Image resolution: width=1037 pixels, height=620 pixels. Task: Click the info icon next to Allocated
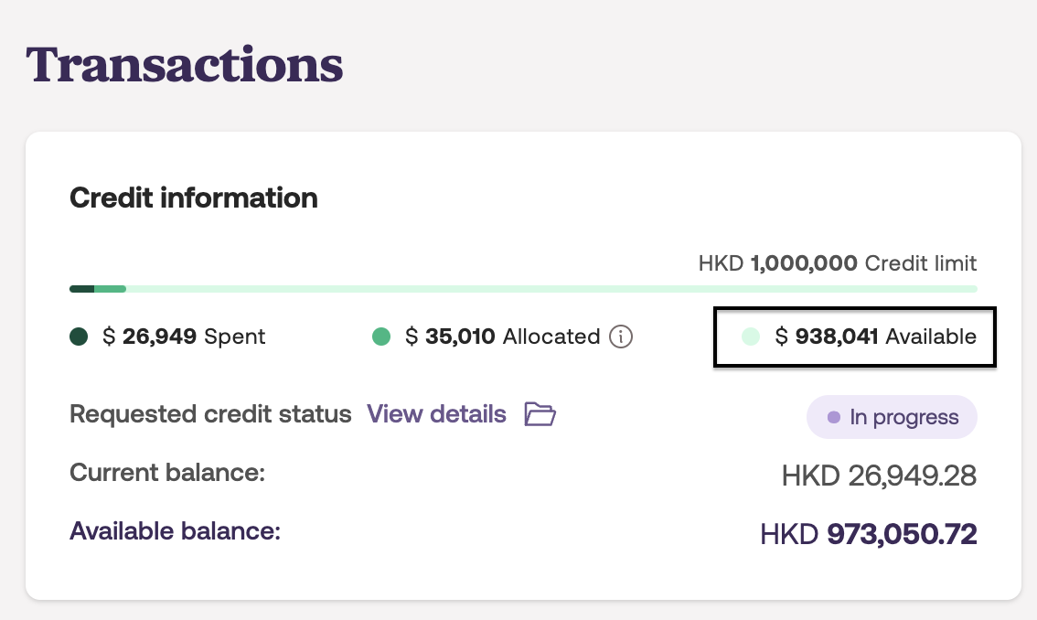[x=621, y=337]
